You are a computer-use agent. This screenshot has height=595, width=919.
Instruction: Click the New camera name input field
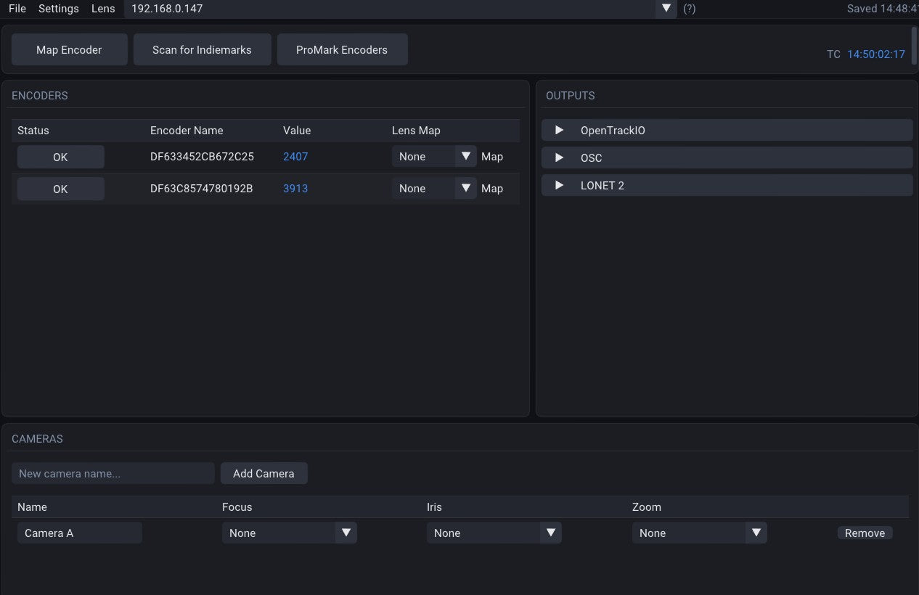pos(113,473)
